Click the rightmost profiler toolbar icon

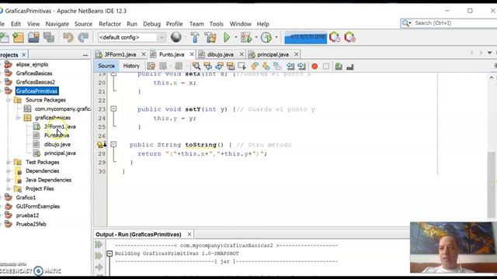350,37
